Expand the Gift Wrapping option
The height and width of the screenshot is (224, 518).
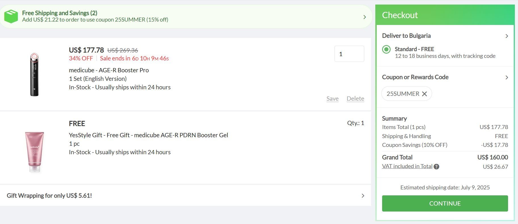click(x=363, y=196)
